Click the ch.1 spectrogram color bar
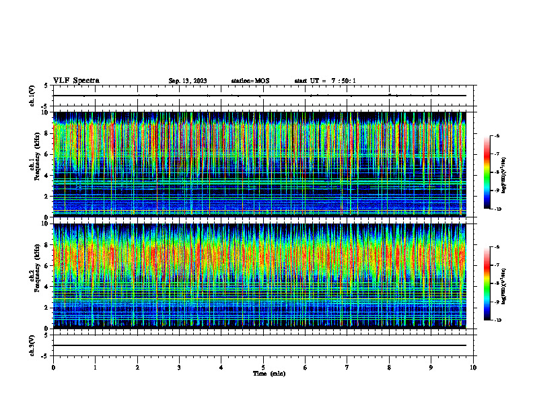Viewport: 533px width, 412px height. click(487, 172)
